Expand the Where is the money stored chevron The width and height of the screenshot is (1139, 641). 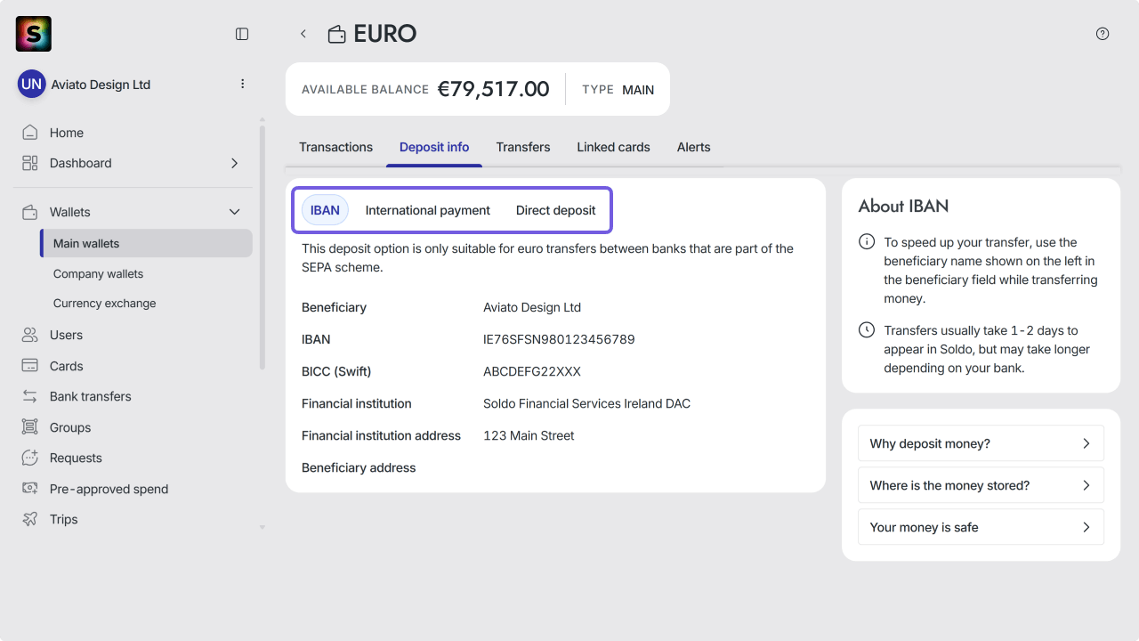click(x=1086, y=485)
